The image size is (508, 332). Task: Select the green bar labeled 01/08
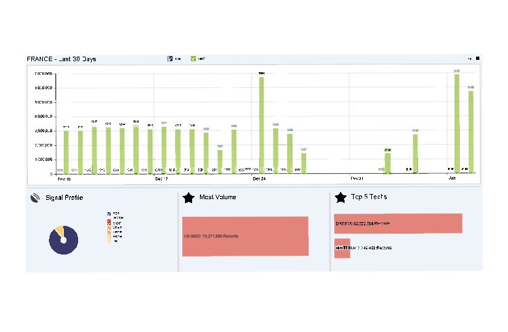pyautogui.click(x=471, y=132)
